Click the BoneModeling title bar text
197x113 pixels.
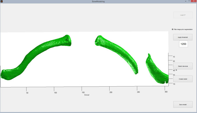[98, 1]
